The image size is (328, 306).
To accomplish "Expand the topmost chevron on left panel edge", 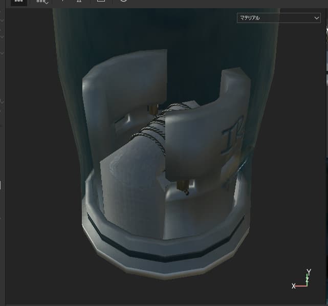I will tap(2, 20).
